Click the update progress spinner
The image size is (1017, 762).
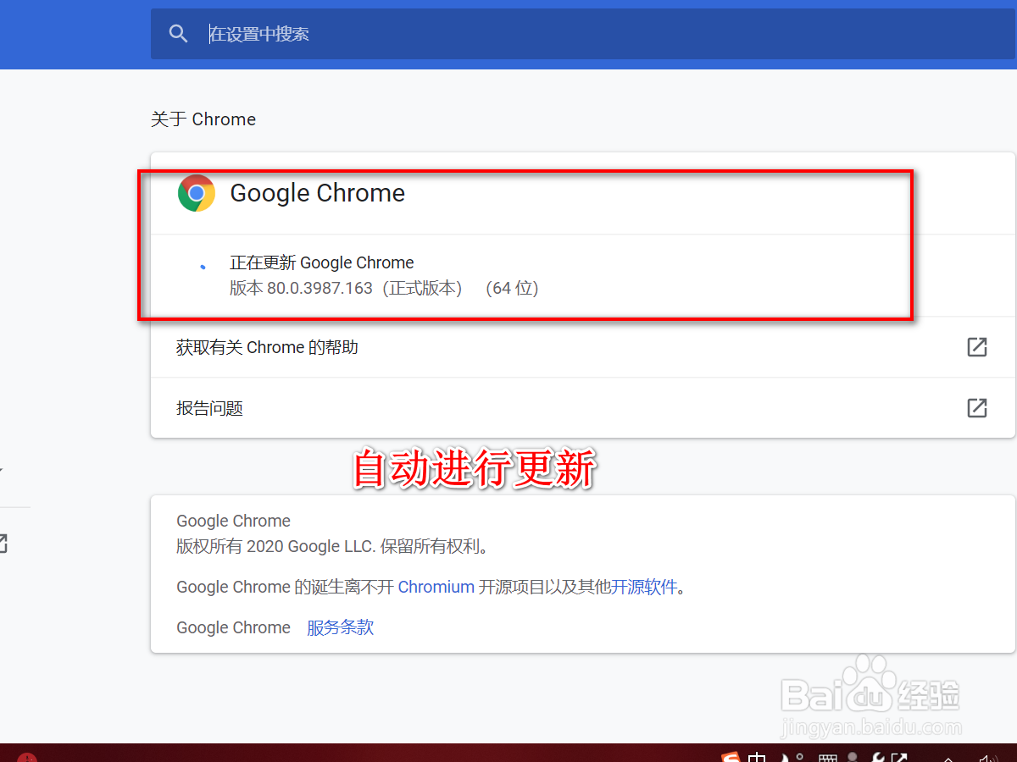coord(202,266)
